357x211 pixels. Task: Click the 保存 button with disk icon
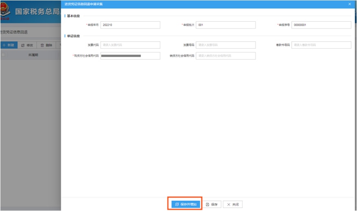point(212,204)
